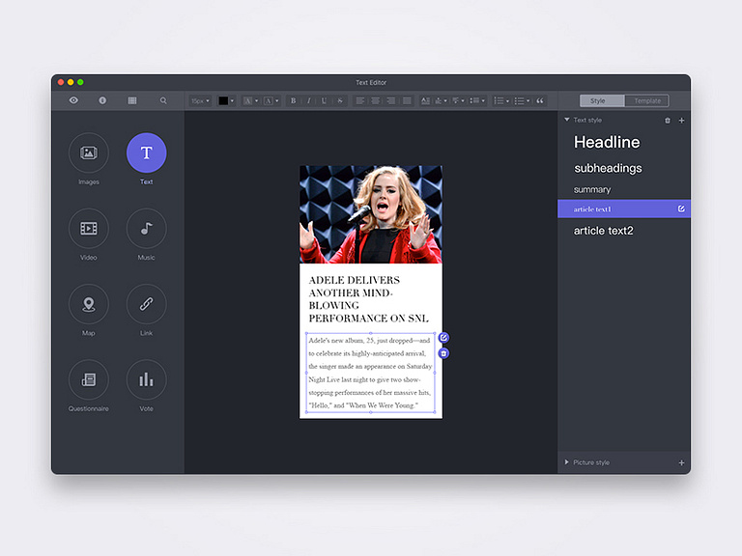Click inside the selected article paragraph

(x=371, y=373)
